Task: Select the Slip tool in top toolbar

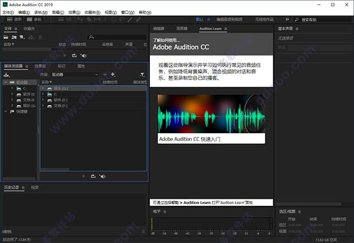Action: click(x=97, y=19)
